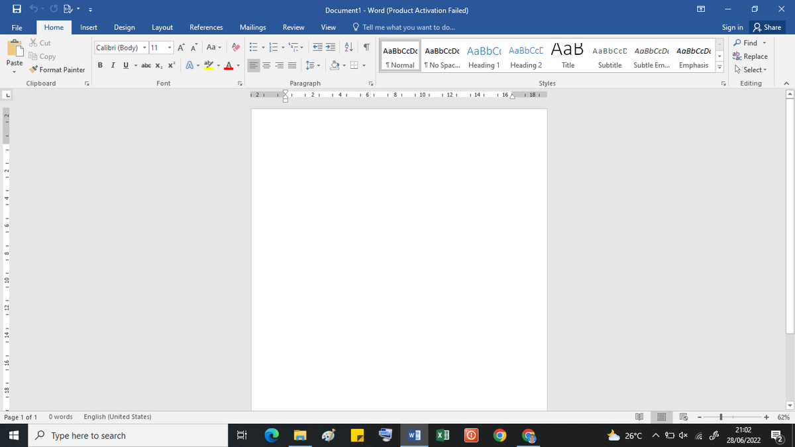The width and height of the screenshot is (795, 447).
Task: Switch to the Review tab
Action: pos(293,27)
